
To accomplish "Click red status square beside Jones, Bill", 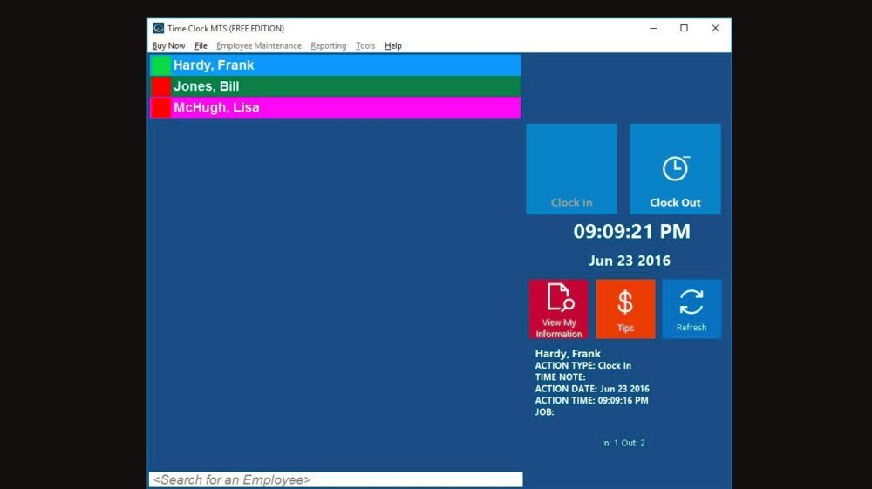I will (x=160, y=86).
